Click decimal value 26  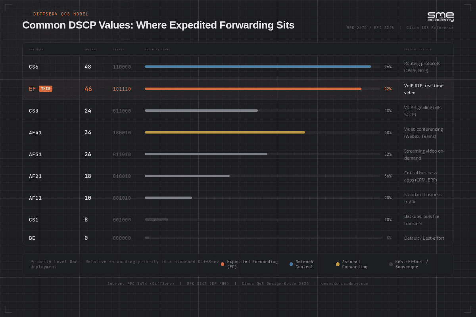[88, 154]
